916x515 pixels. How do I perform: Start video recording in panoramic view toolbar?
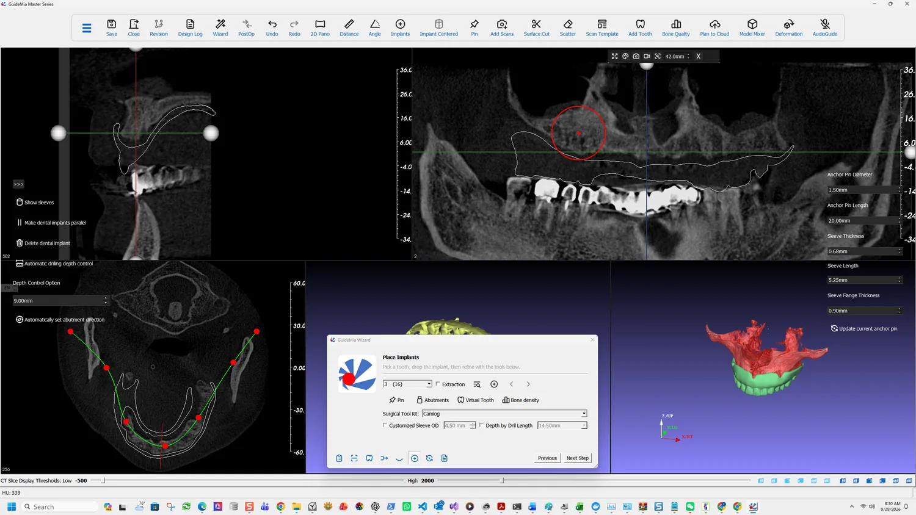647,56
